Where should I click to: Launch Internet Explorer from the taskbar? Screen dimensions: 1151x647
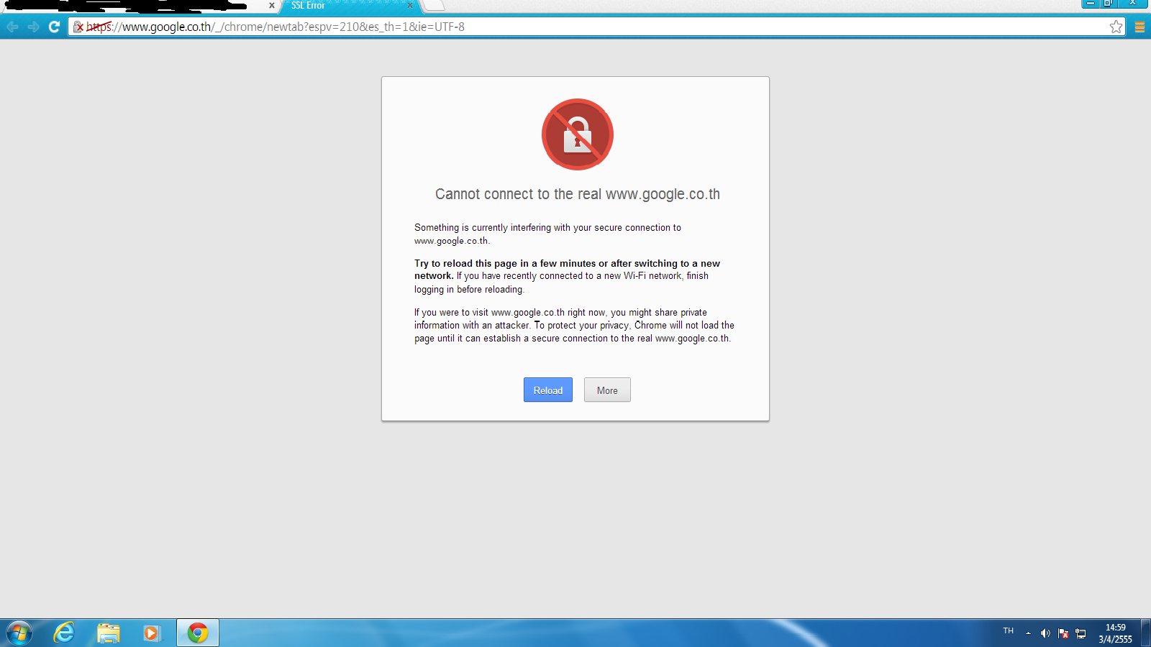click(64, 633)
